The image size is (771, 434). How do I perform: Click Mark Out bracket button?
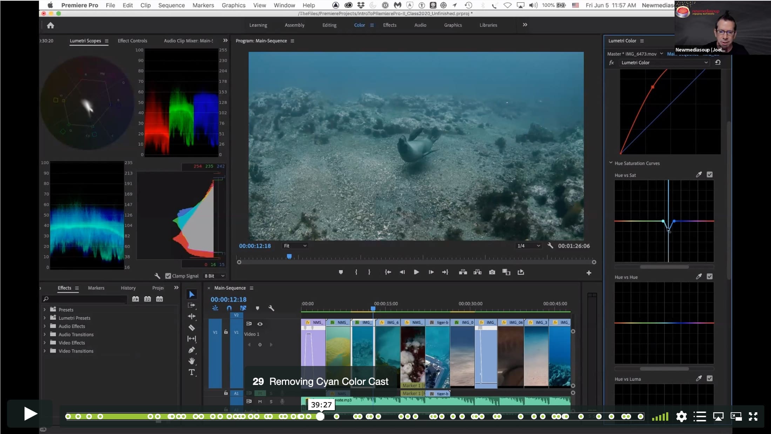pos(369,272)
